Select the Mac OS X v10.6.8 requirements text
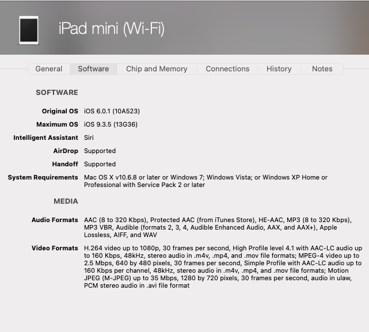Viewport: 369px width, 332px height. point(206,181)
